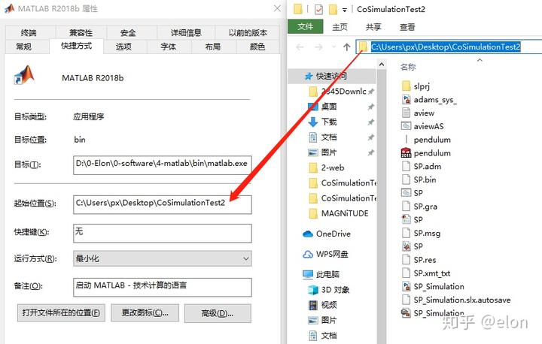Viewport: 542px width, 344px height.
Task: Select 下载 in quick access
Action: click(329, 122)
